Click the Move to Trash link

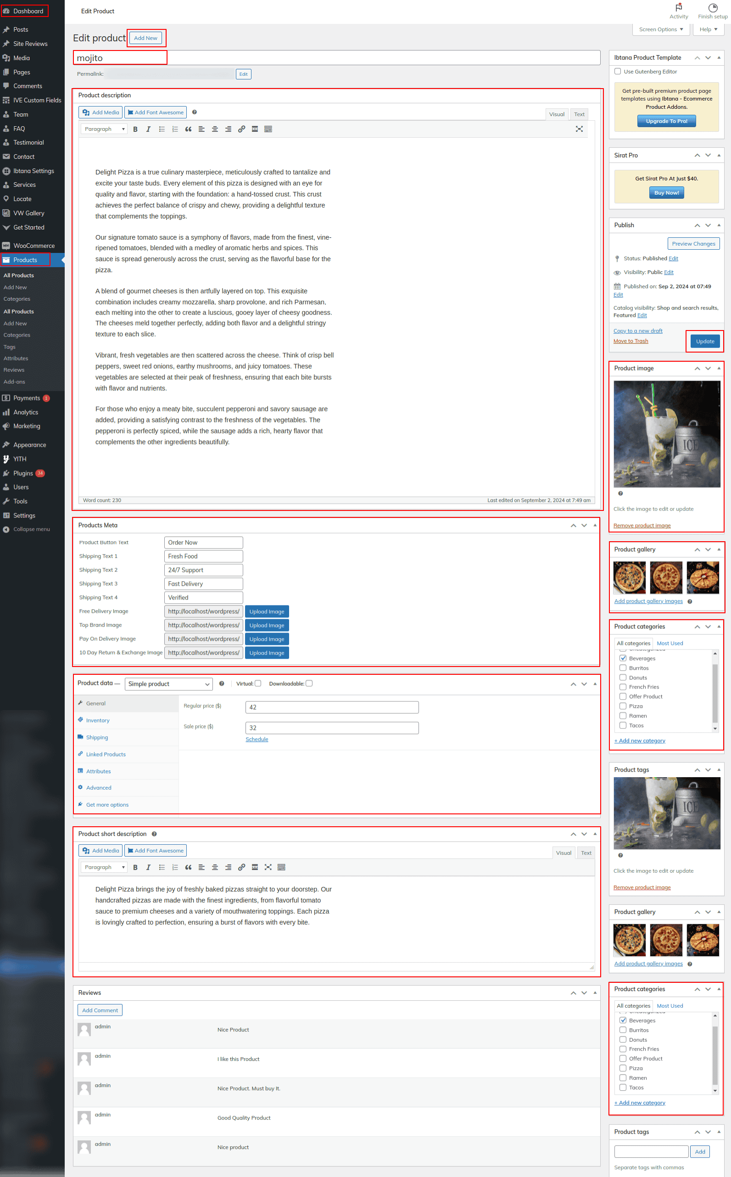coord(631,341)
